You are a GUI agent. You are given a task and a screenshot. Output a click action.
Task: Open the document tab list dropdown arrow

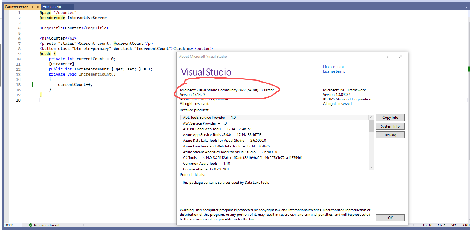tap(466, 7)
